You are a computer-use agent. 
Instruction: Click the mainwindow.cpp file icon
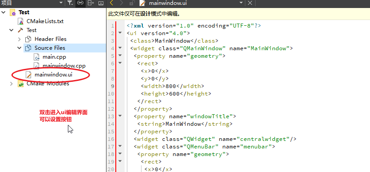point(36,66)
